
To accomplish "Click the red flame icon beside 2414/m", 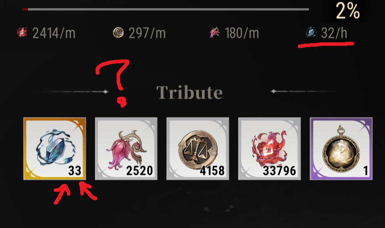I will click(22, 32).
